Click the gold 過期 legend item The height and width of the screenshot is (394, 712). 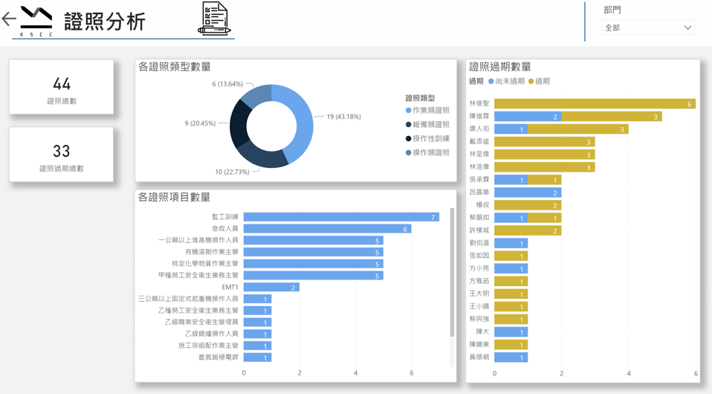539,81
